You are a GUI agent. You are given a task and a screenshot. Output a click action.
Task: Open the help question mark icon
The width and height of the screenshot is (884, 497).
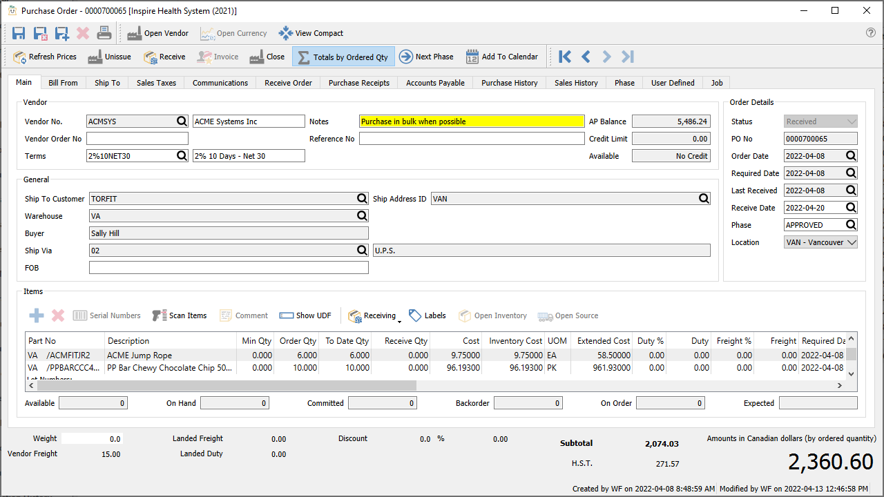[x=870, y=33]
